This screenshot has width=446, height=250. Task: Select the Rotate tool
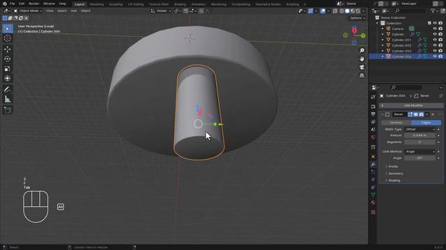click(x=8, y=59)
